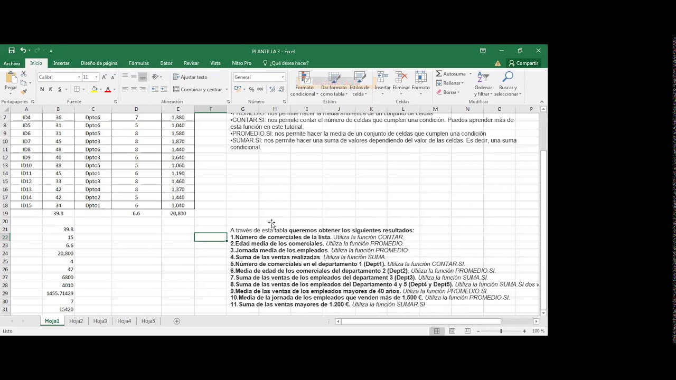Select column header E
This screenshot has width=676, height=380.
pos(178,109)
